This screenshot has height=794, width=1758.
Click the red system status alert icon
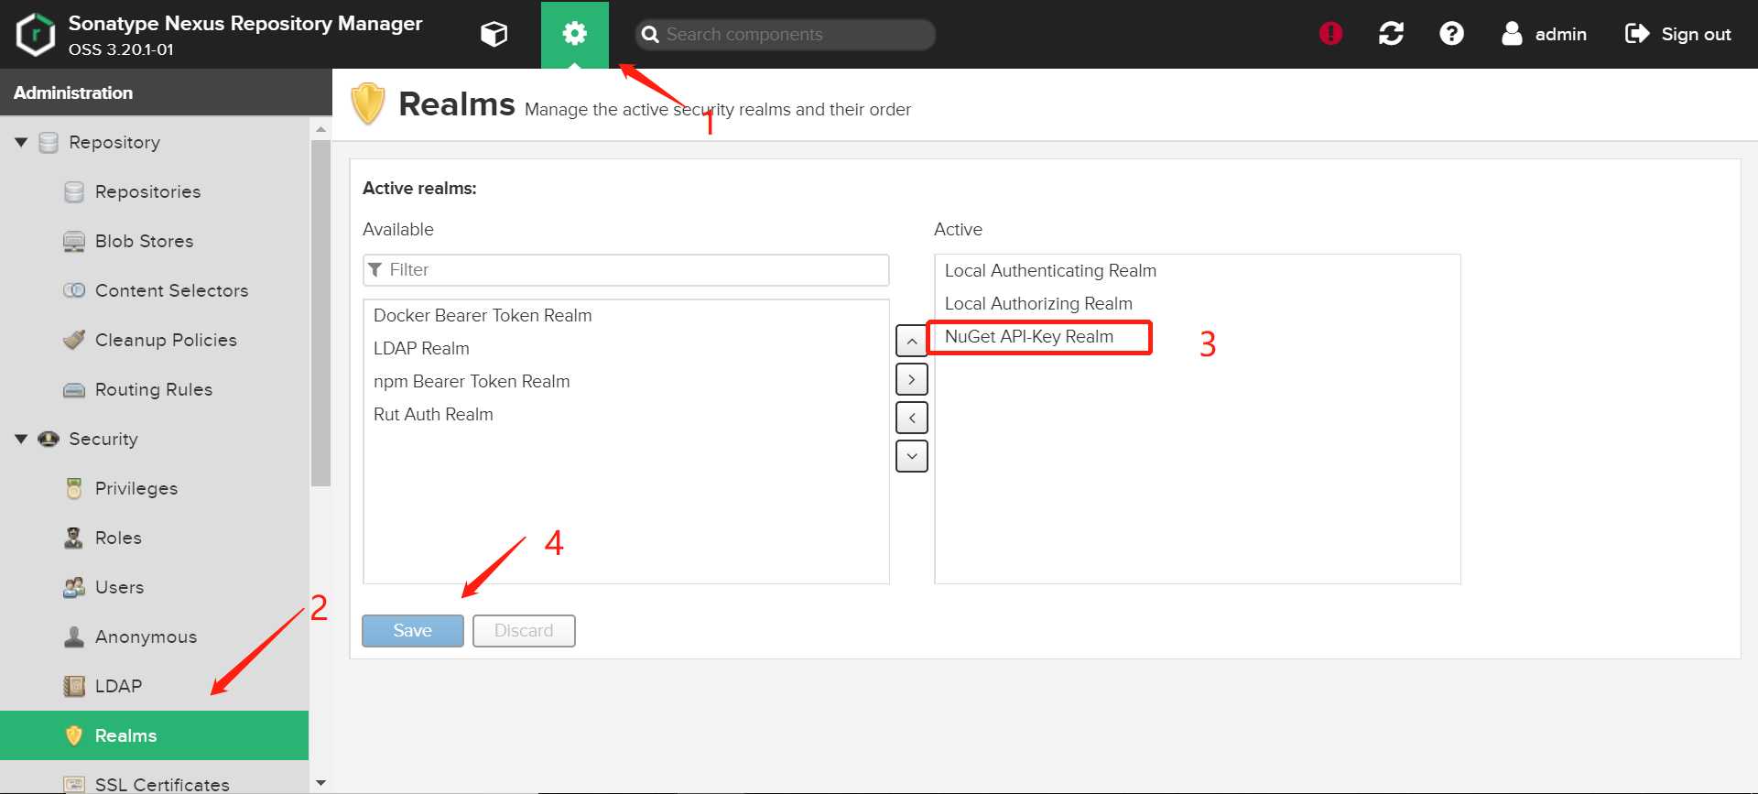(x=1330, y=34)
